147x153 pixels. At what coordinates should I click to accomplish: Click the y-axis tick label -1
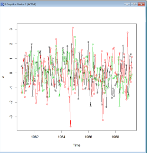(x=11, y=88)
